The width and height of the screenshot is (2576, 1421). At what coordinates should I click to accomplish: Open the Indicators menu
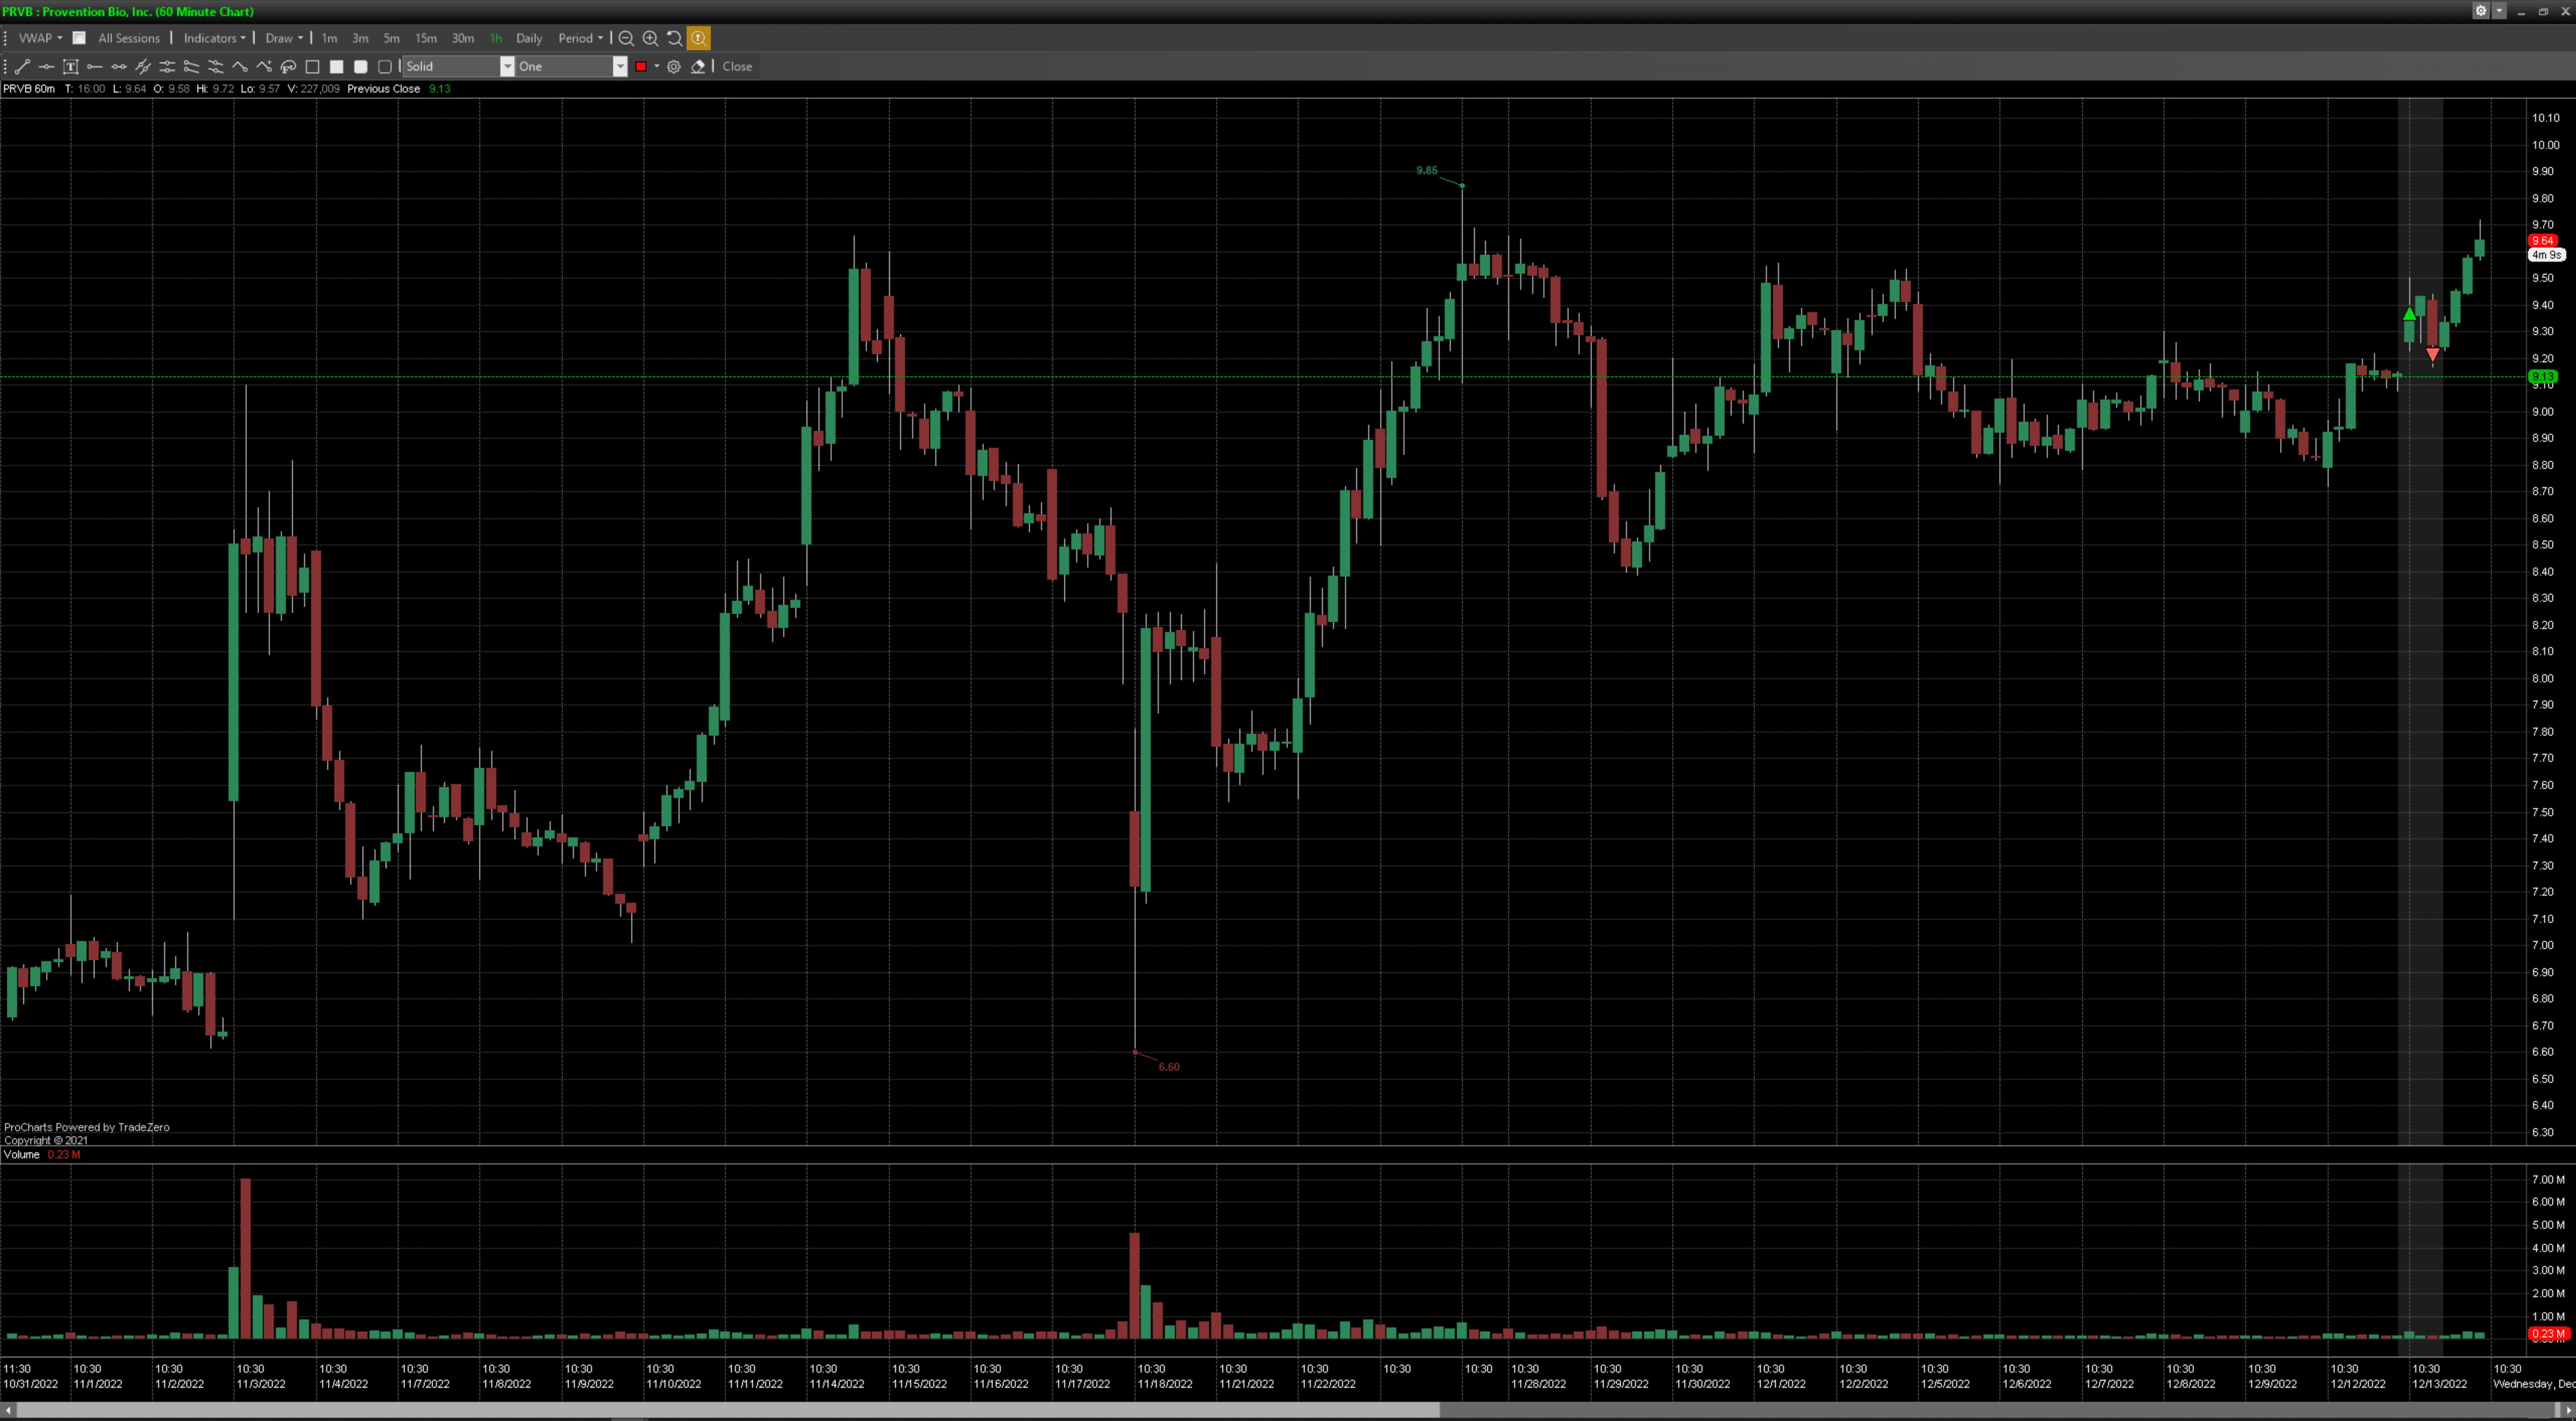[x=214, y=38]
